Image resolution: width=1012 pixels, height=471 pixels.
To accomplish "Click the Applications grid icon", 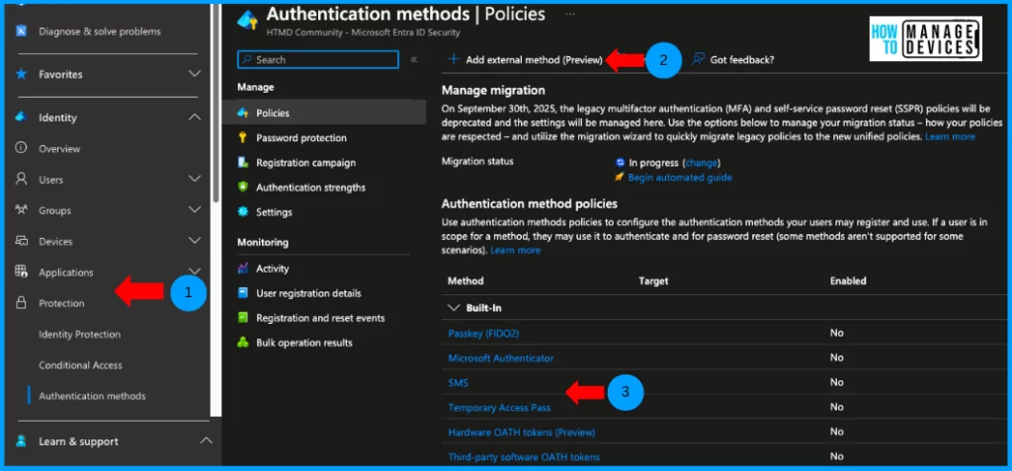I will pos(21,272).
